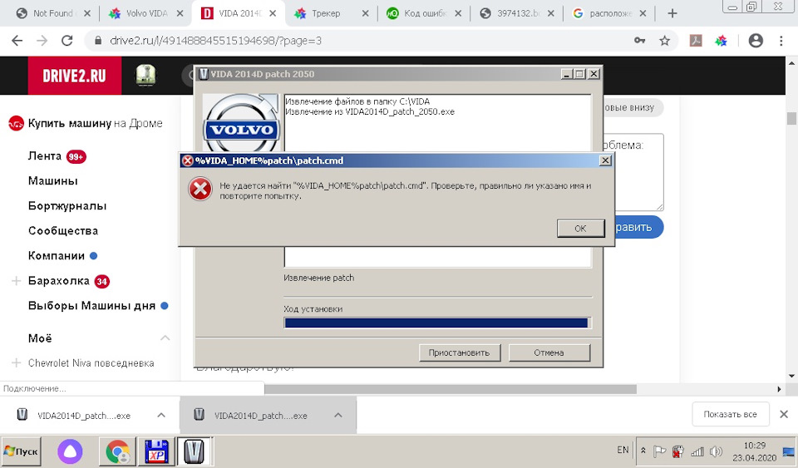Click the page vertical scrollbar thumb

click(791, 119)
